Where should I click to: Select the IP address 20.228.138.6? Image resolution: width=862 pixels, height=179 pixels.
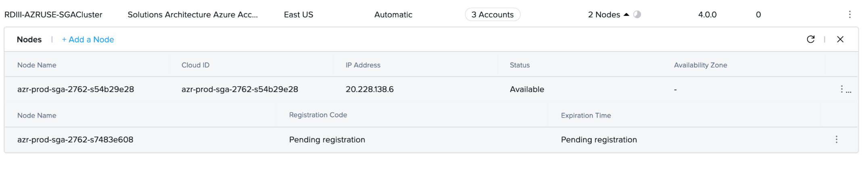(x=369, y=89)
